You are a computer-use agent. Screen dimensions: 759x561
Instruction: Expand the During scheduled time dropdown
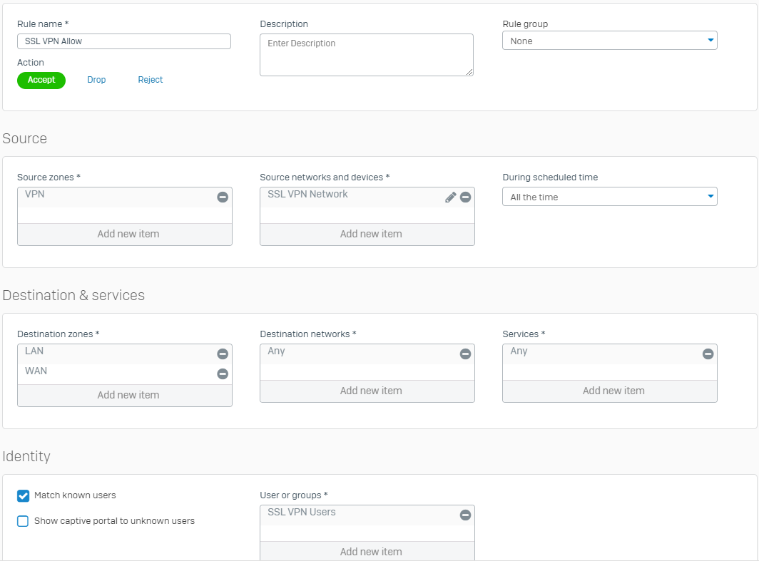(610, 197)
